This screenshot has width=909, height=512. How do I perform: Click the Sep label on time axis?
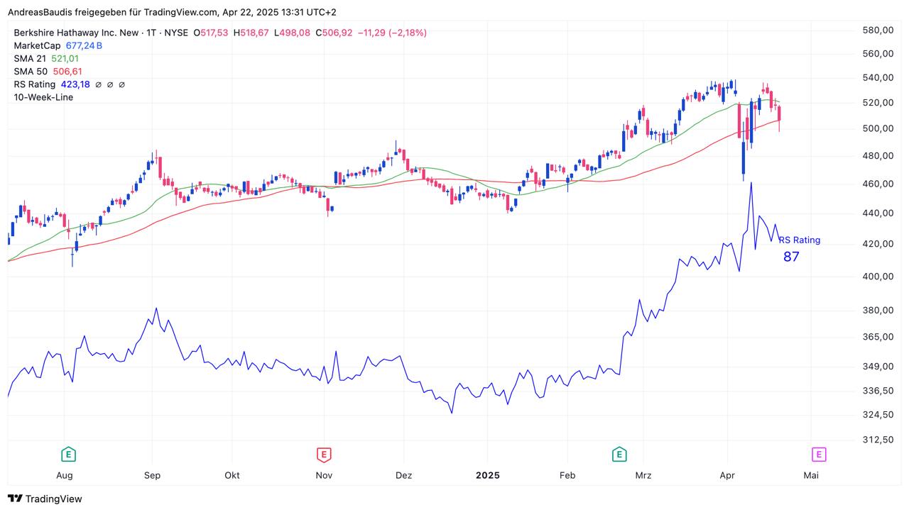153,475
